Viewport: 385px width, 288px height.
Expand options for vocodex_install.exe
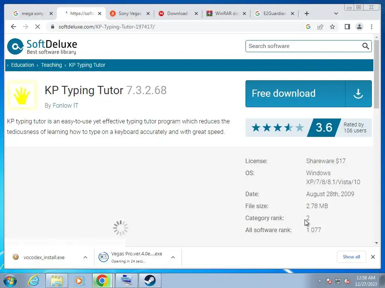pos(85,257)
